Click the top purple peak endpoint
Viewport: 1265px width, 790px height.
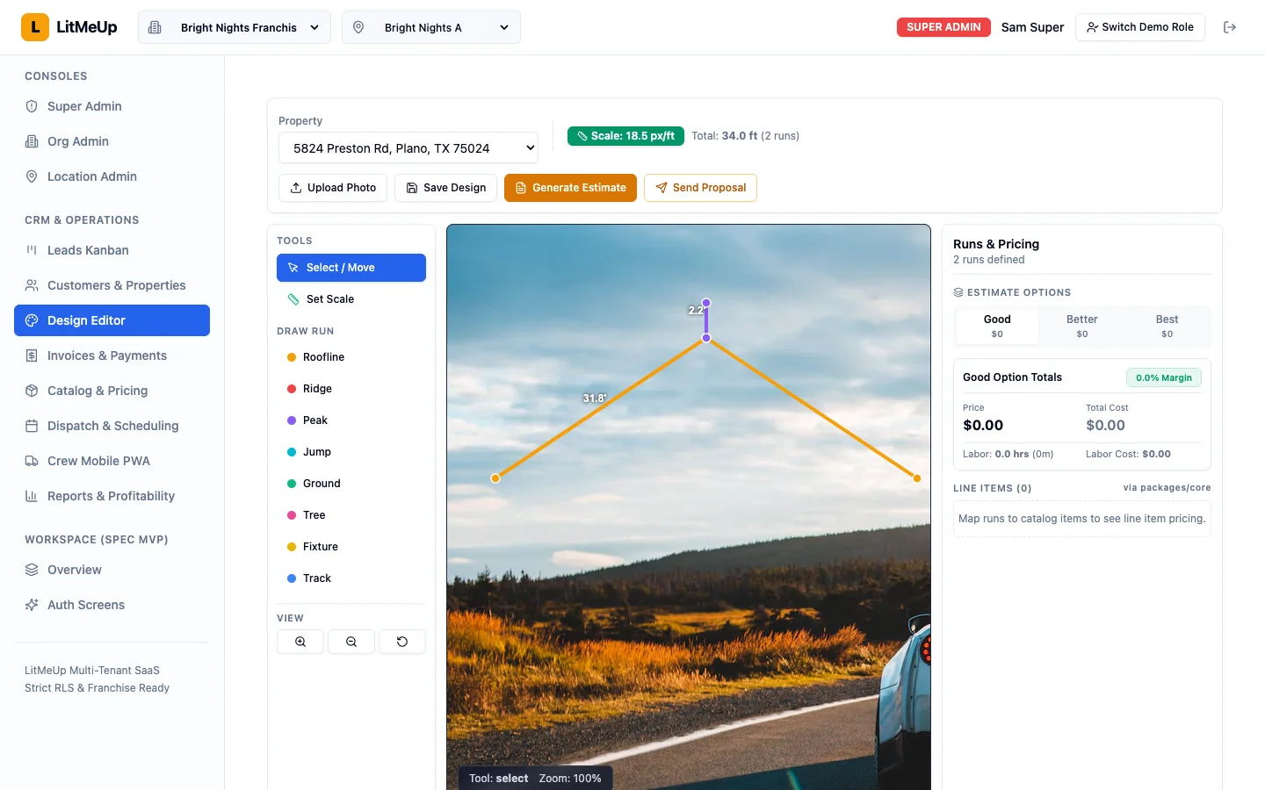click(x=706, y=303)
